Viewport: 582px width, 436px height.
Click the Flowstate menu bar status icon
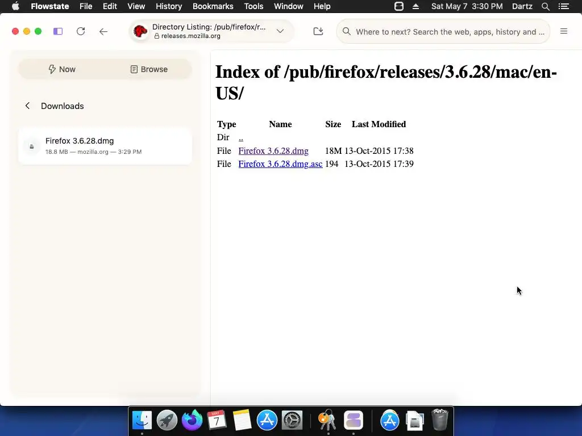(399, 6)
